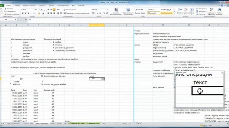The image size is (229, 128).
Task: Open the Excel customization sheet tab
Action: (13, 123)
